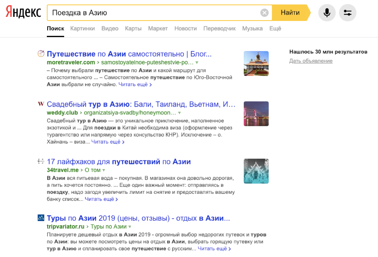The width and height of the screenshot is (378, 257).
Task: Open the 17 лайфхаков для путешествий result
Action: click(x=118, y=161)
